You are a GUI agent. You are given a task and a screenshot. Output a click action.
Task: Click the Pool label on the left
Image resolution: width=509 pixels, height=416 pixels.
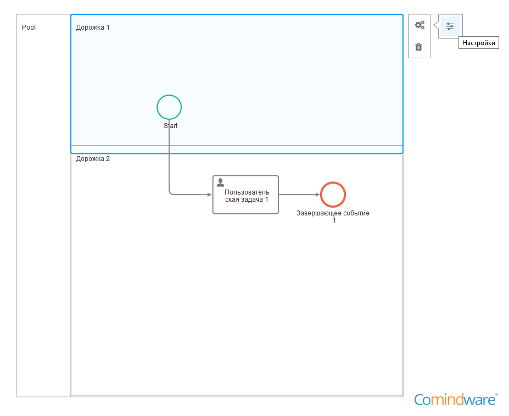(28, 27)
